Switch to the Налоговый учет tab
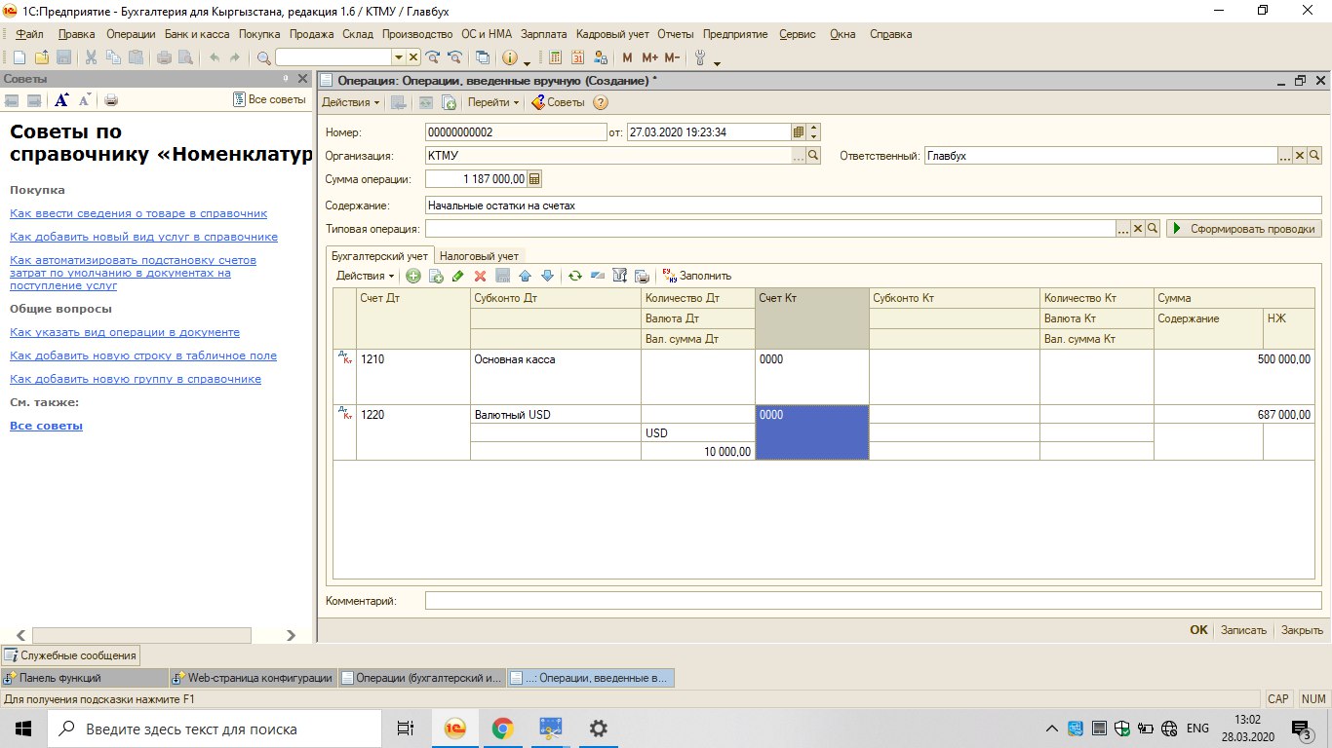1332x748 pixels. tap(479, 256)
